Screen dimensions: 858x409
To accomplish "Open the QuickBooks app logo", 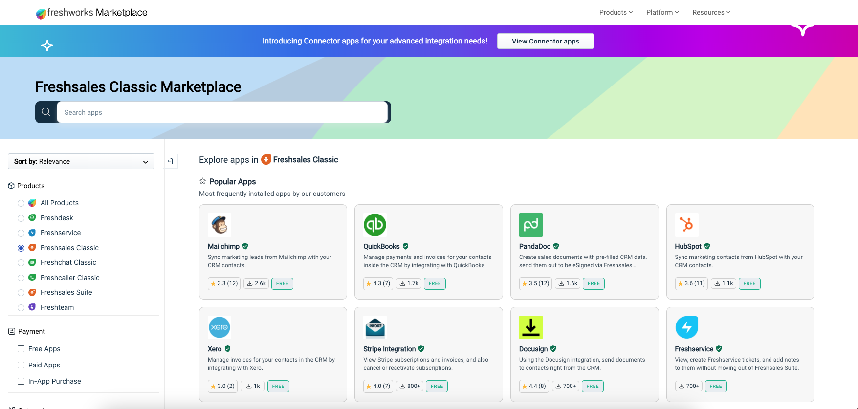I will [375, 225].
